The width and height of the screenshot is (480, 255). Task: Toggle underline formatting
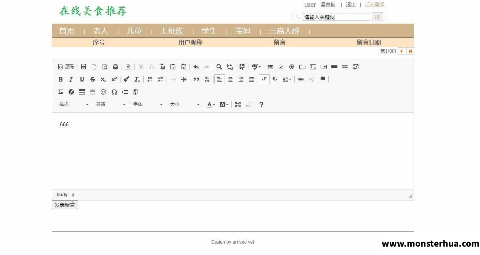pos(82,79)
